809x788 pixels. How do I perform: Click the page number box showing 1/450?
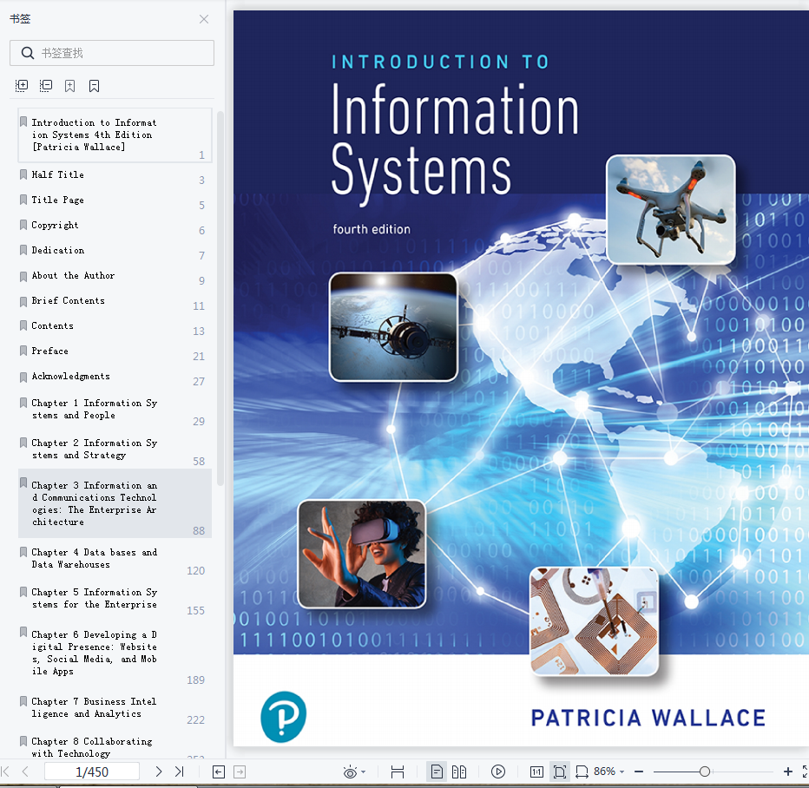click(x=92, y=772)
